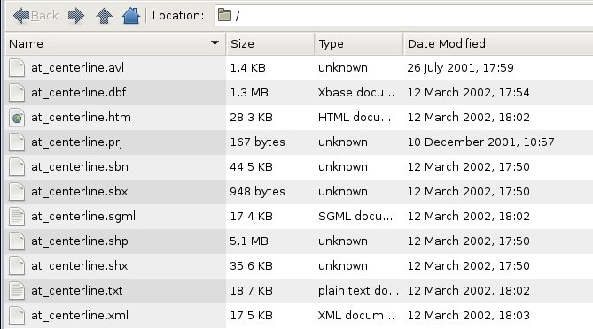Click the Xbase document type cell
The width and height of the screenshot is (593, 329).
click(x=356, y=93)
